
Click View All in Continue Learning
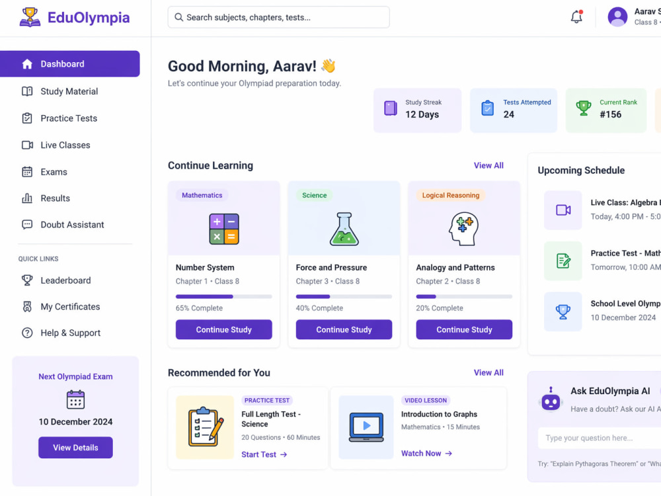pos(488,165)
